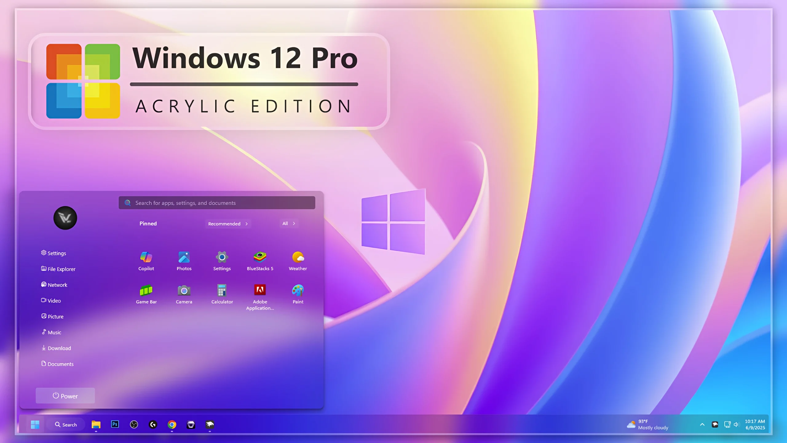This screenshot has width=787, height=443.
Task: Open the weather widget showing 93°F
Action: [x=647, y=425]
